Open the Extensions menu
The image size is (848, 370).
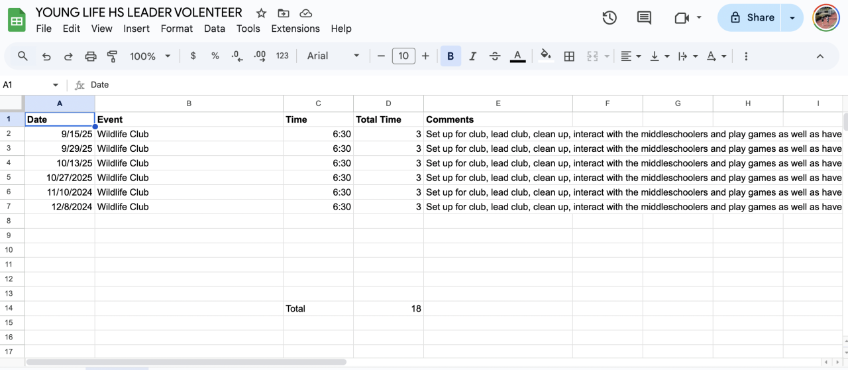pos(295,29)
